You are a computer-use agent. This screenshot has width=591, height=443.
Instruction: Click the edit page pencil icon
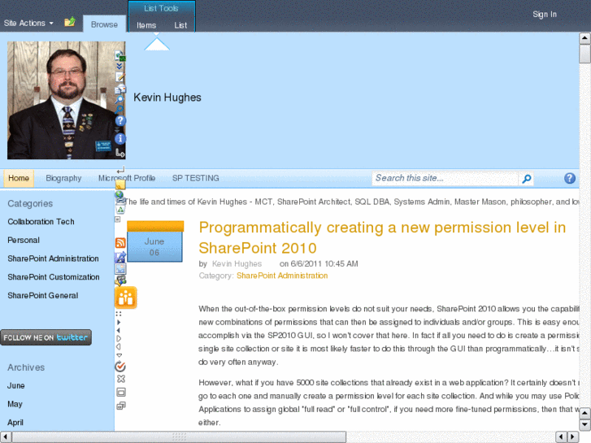pyautogui.click(x=120, y=77)
